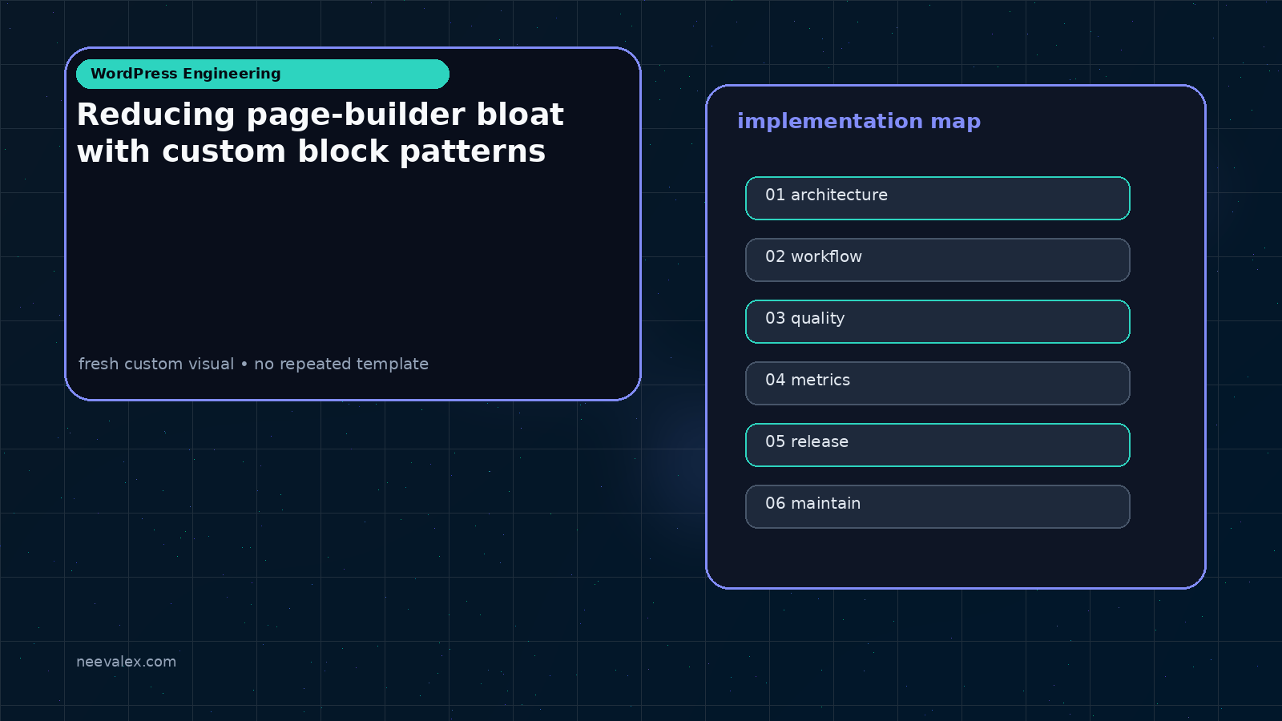This screenshot has height=721, width=1282.
Task: Click the fresh custom visual caption
Action: click(x=253, y=364)
